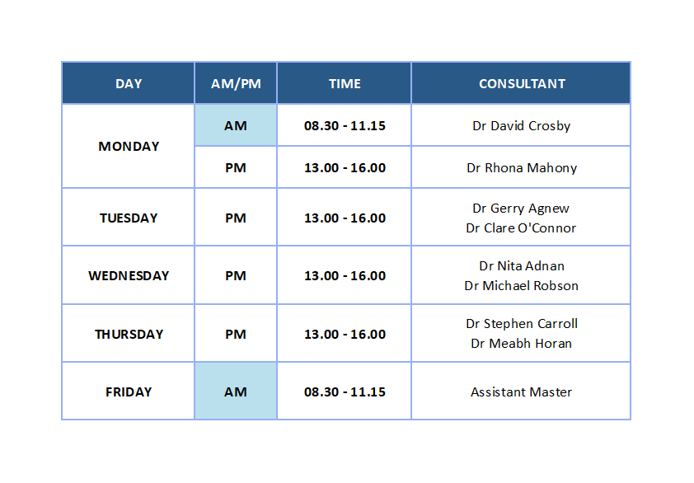Viewport: 694px width, 483px height.
Task: Select Dr Clare O'Connor's name
Action: tap(521, 228)
